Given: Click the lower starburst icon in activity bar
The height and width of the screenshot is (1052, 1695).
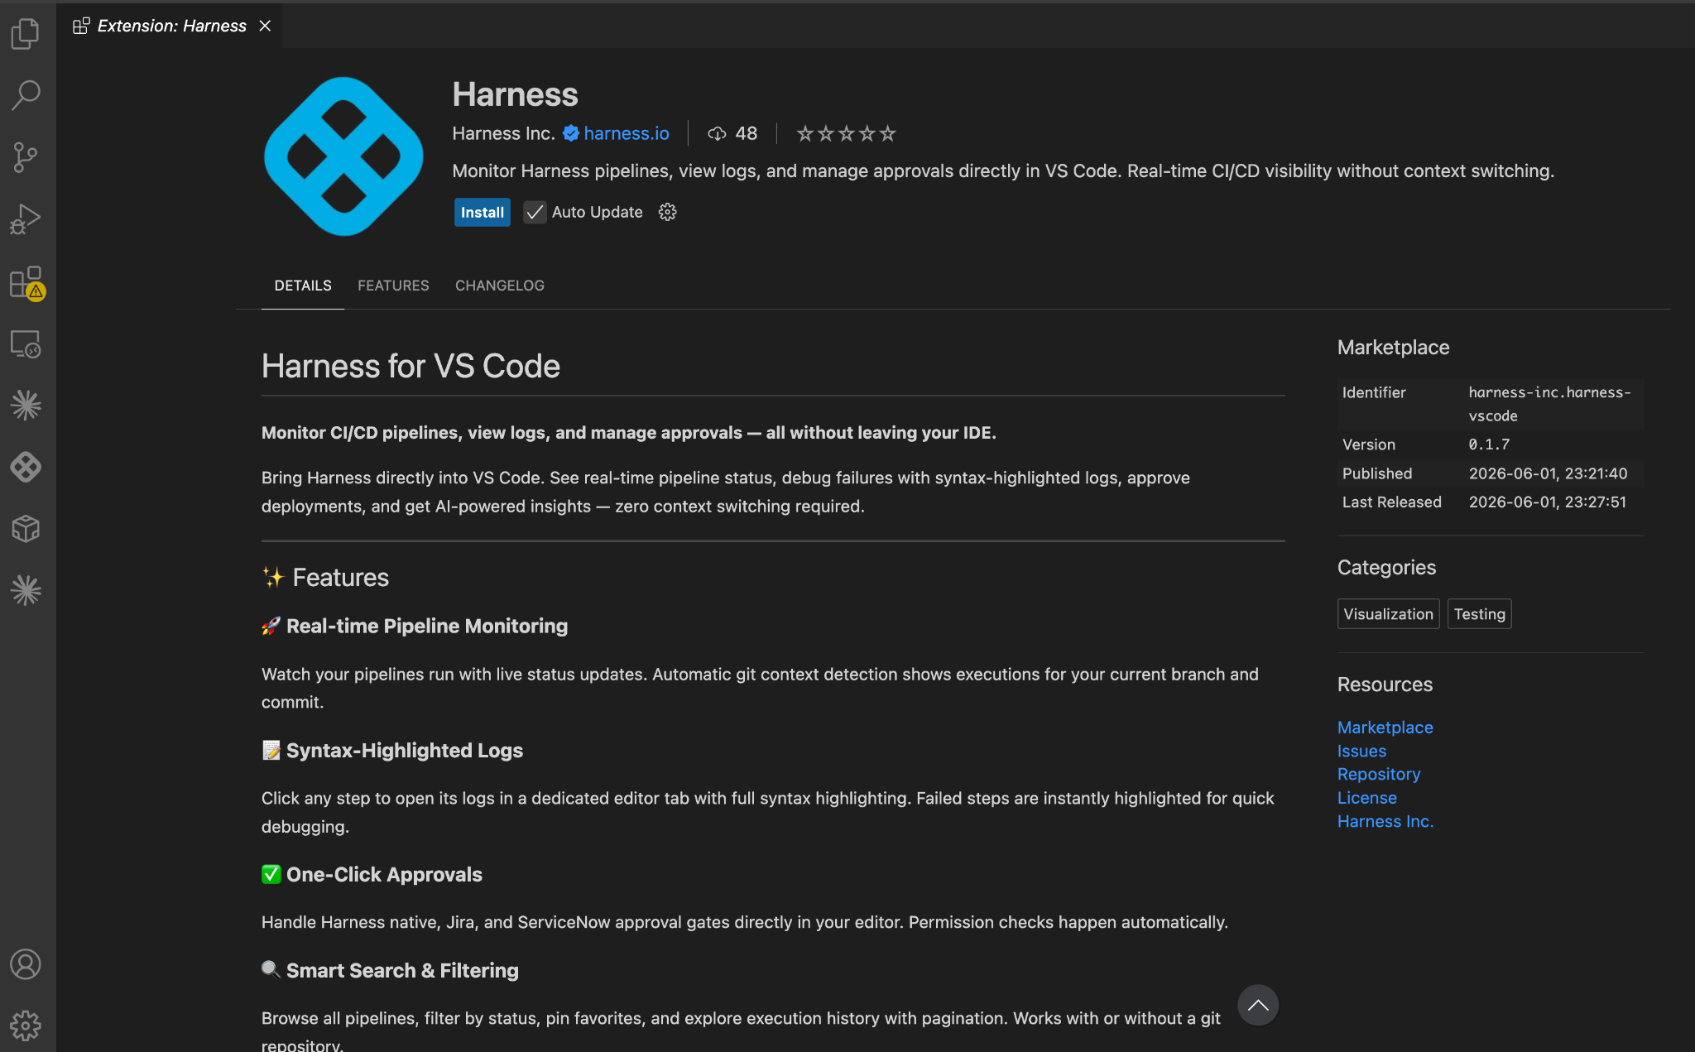Looking at the screenshot, I should click(26, 590).
